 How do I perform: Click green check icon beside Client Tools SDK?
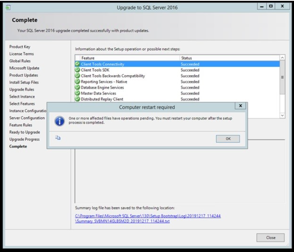(x=77, y=70)
